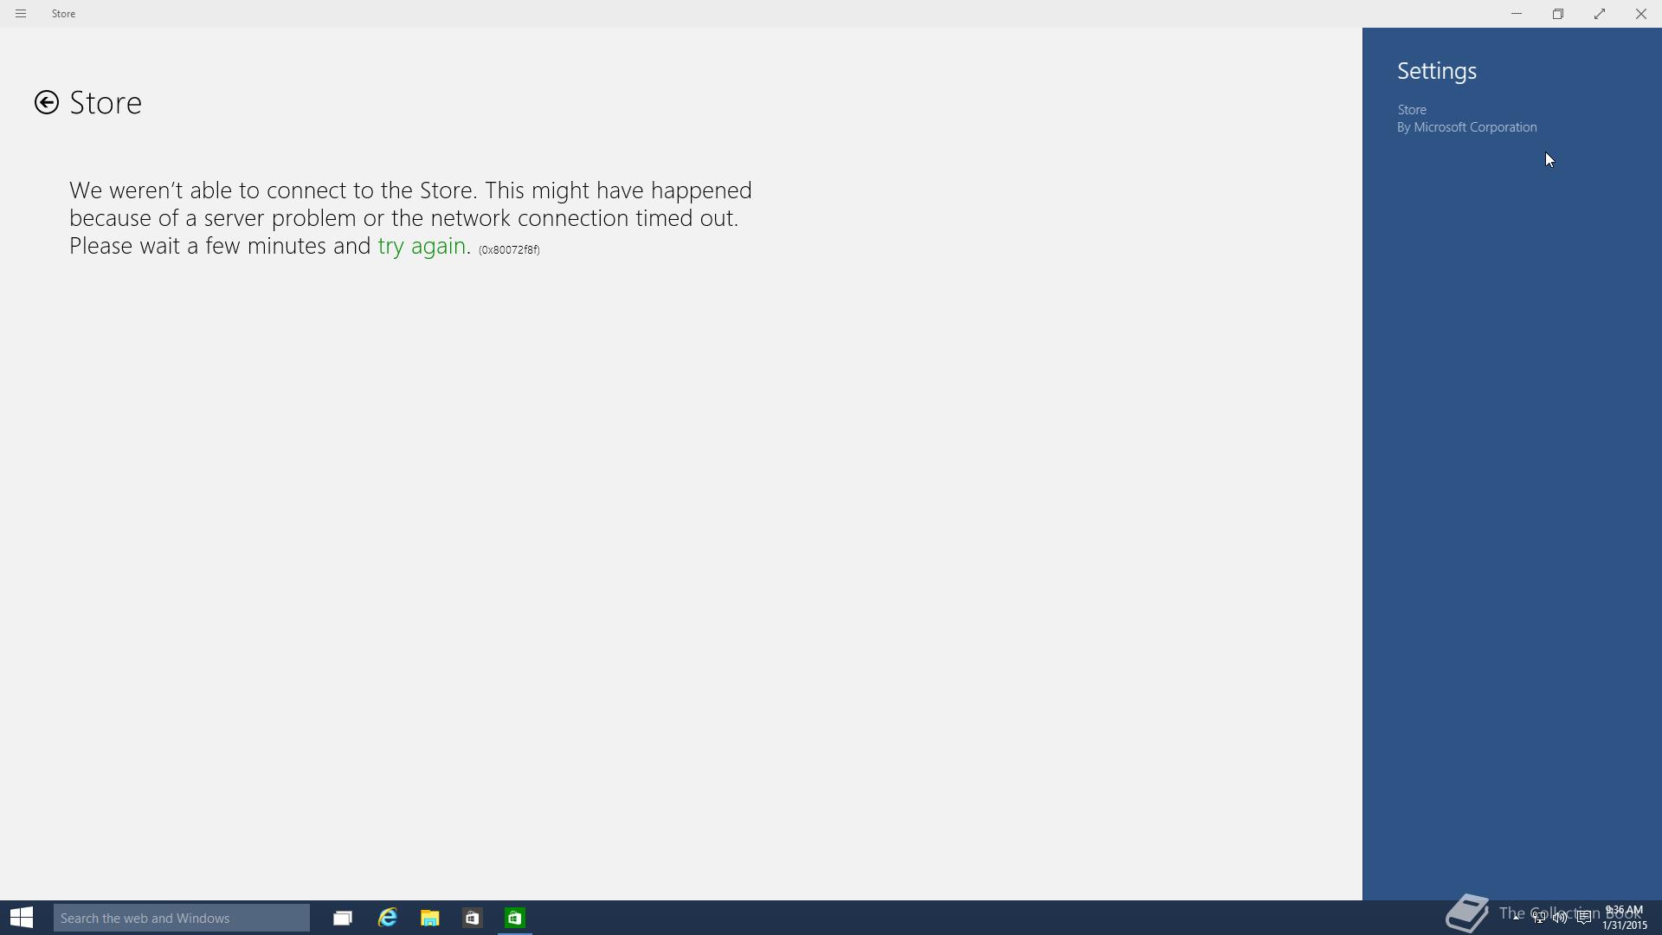Open File Explorer from the taskbar

[x=430, y=918]
